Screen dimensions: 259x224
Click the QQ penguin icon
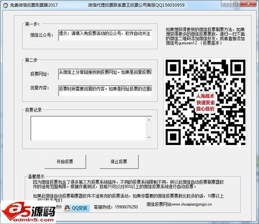67,208
